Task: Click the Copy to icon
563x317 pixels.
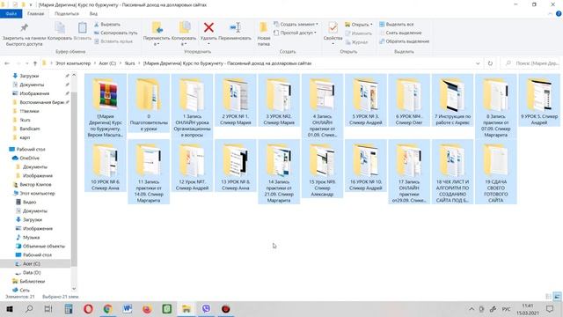Action: pyautogui.click(x=185, y=27)
